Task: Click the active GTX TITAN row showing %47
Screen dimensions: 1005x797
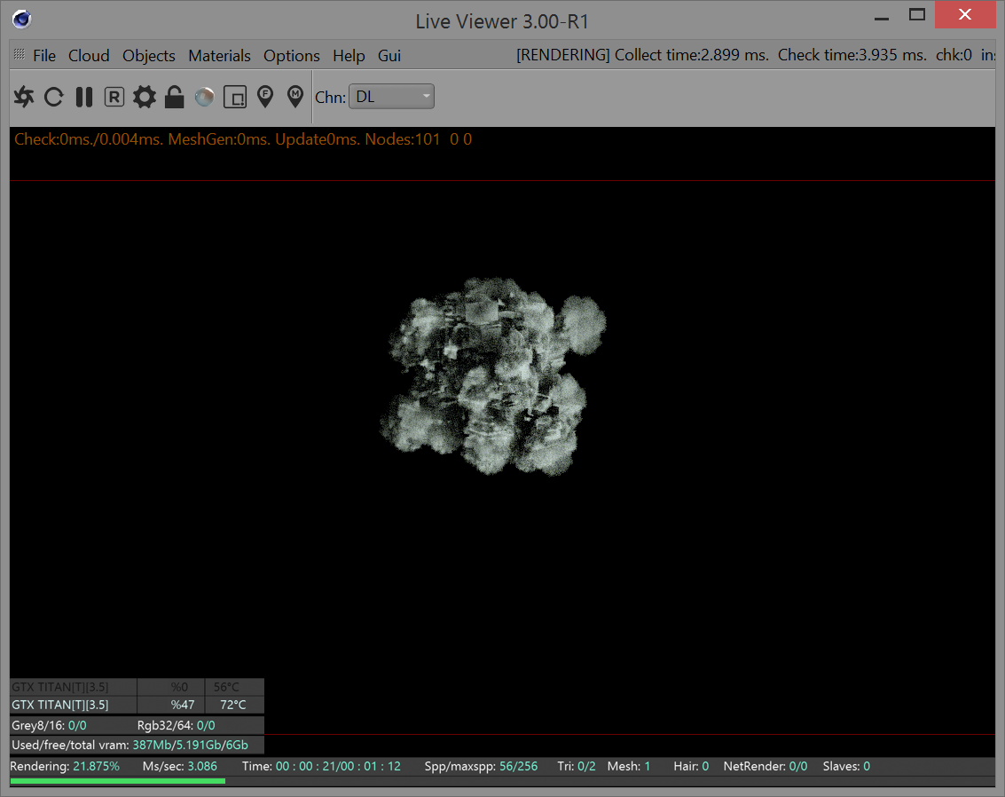Action: [x=137, y=705]
